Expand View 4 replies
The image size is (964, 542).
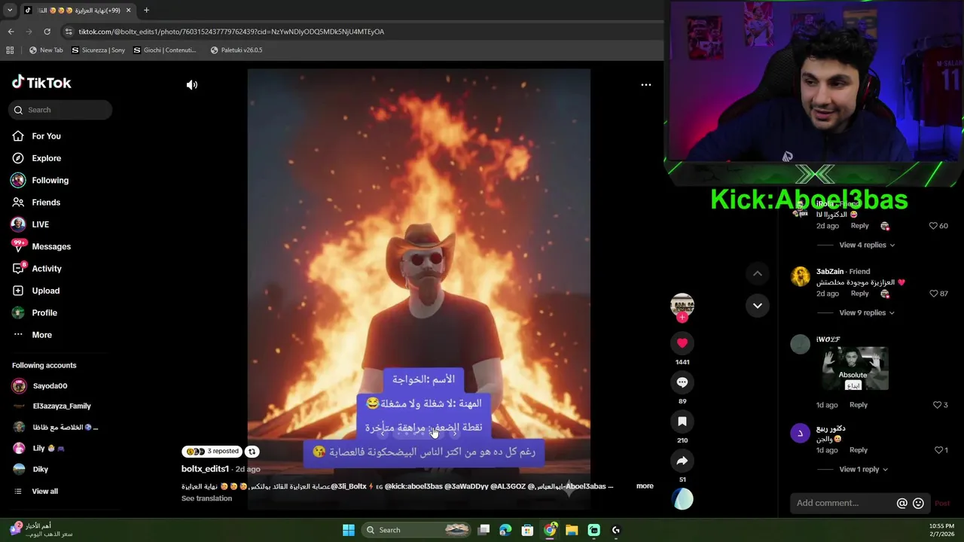tap(867, 245)
